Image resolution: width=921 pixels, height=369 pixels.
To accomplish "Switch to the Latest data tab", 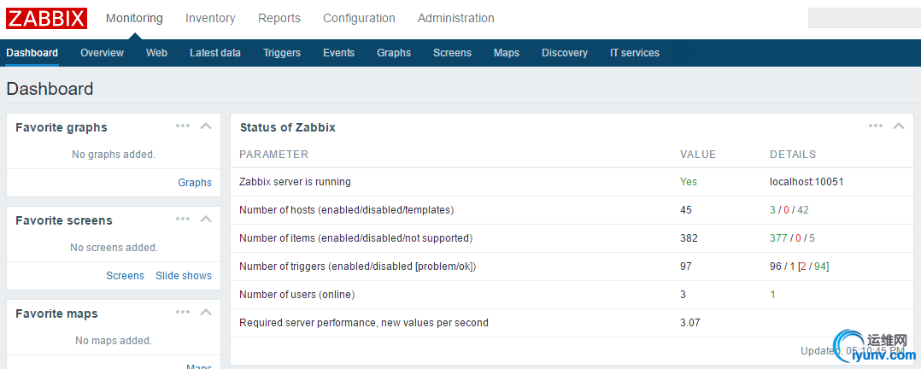I will (215, 53).
